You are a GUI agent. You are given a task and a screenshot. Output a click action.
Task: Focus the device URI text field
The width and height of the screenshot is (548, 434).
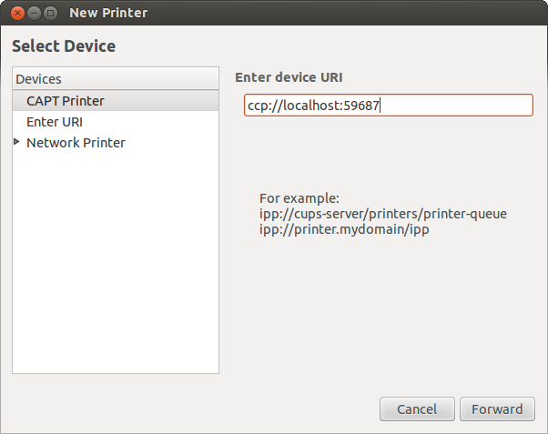coord(389,106)
